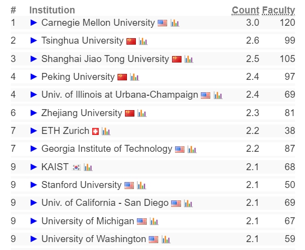Click the Institution column header

coord(52,10)
